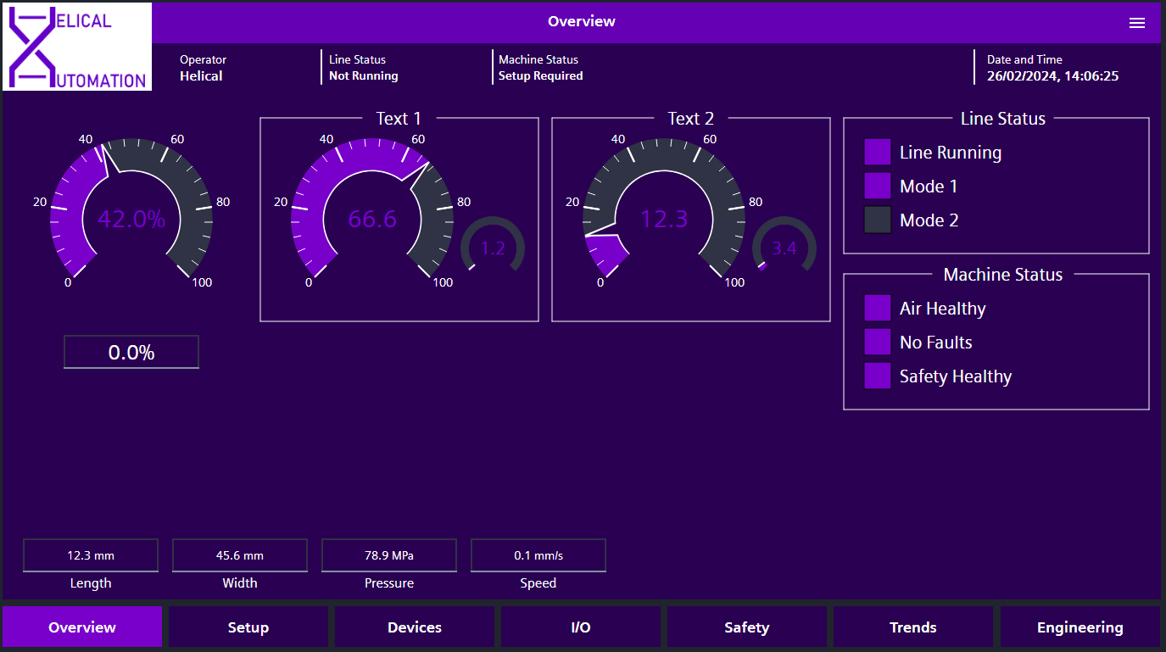The width and height of the screenshot is (1166, 652).
Task: Toggle the Air Healthy indicator
Action: point(878,308)
